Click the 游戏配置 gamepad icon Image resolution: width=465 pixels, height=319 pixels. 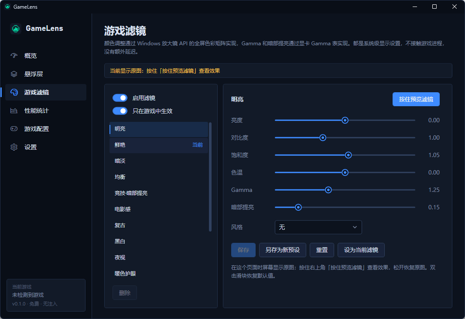pos(14,129)
